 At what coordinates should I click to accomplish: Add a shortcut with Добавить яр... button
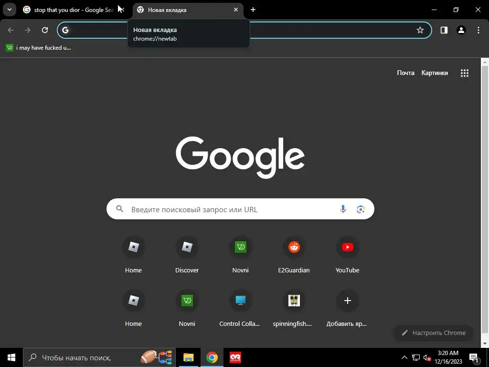[x=348, y=308]
